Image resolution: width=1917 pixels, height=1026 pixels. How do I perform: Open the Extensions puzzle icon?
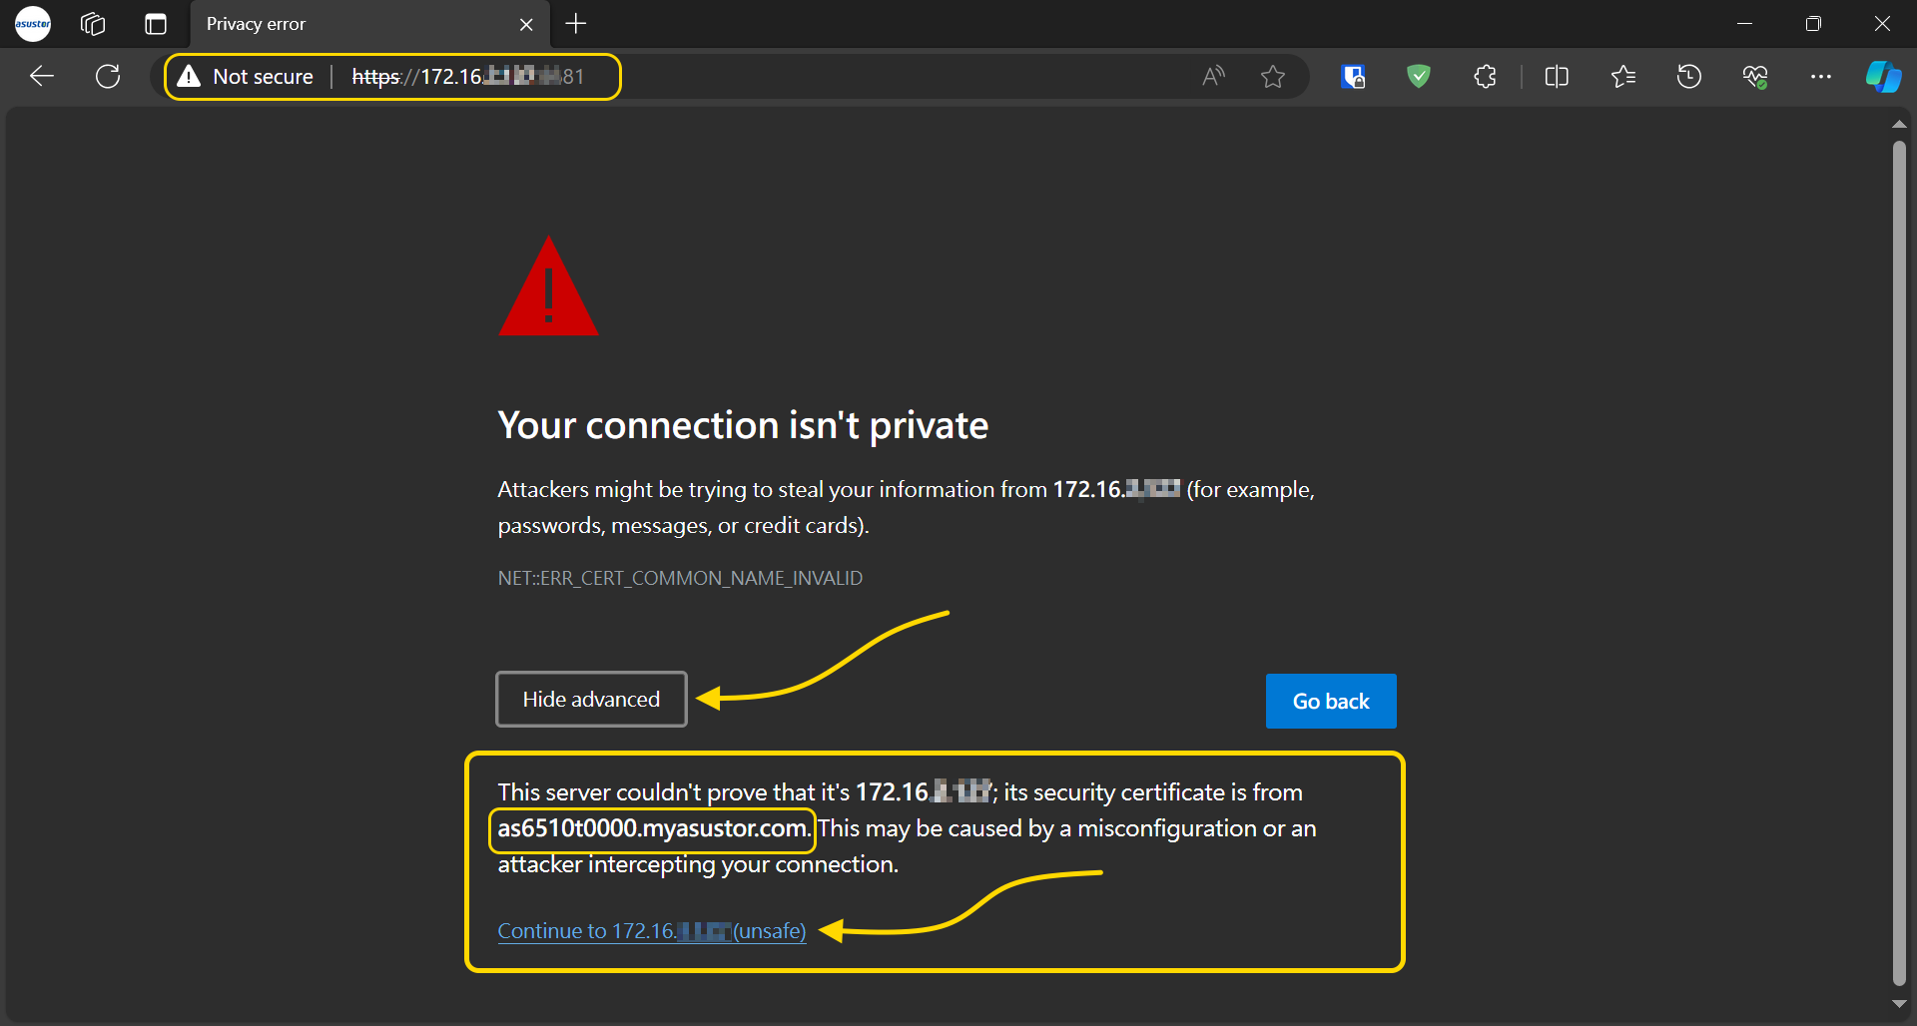point(1485,76)
